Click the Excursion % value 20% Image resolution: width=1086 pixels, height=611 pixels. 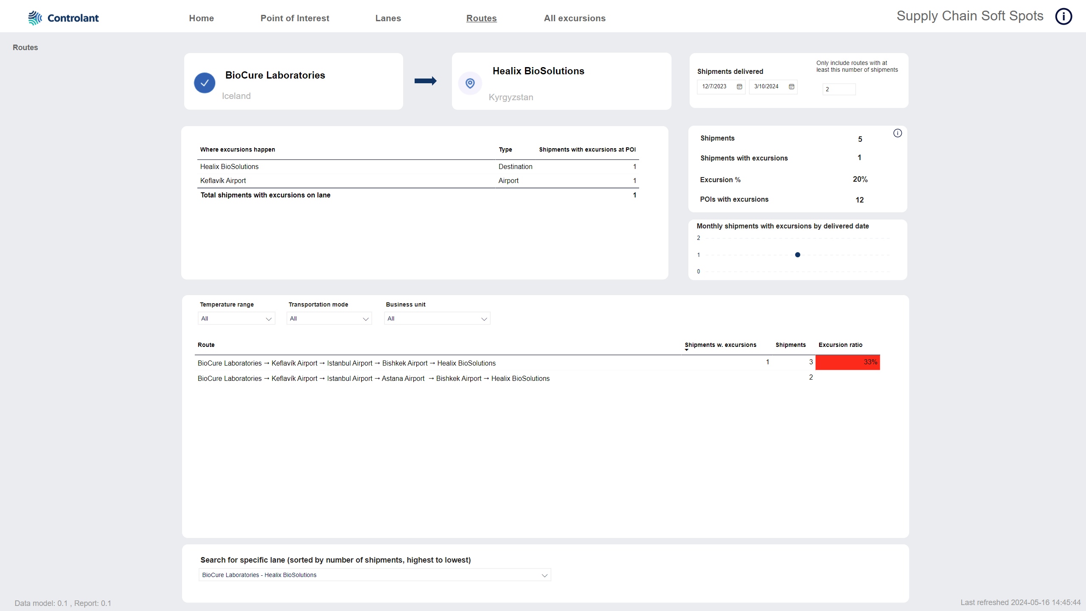pos(860,180)
